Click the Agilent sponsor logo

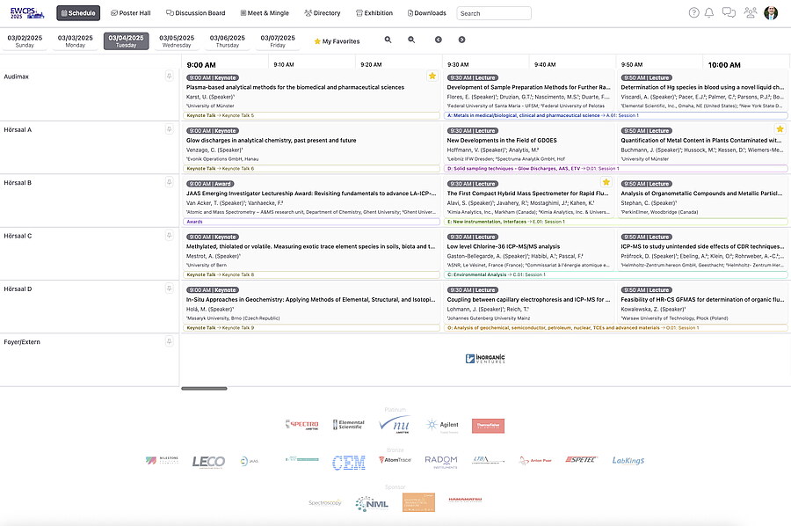tap(442, 425)
